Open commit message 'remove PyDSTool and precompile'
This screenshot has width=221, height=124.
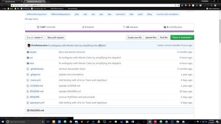tap(77, 97)
